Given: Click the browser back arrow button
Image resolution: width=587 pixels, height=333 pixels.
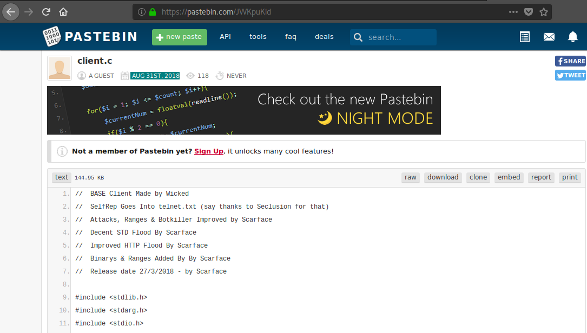Looking at the screenshot, I should [x=11, y=12].
